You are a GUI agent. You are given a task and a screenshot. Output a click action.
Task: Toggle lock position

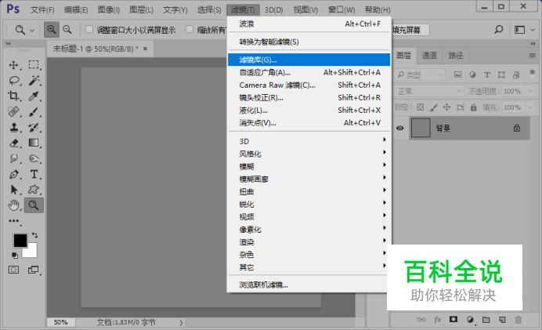pos(446,107)
